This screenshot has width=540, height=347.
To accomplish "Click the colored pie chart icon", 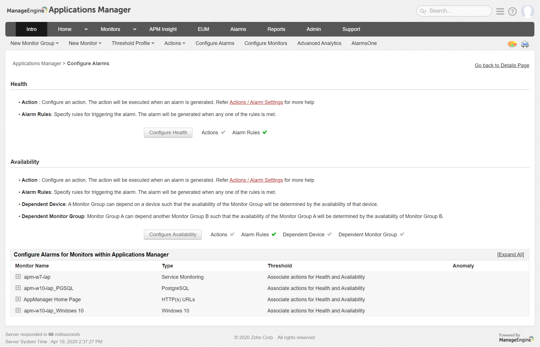I will [x=512, y=44].
